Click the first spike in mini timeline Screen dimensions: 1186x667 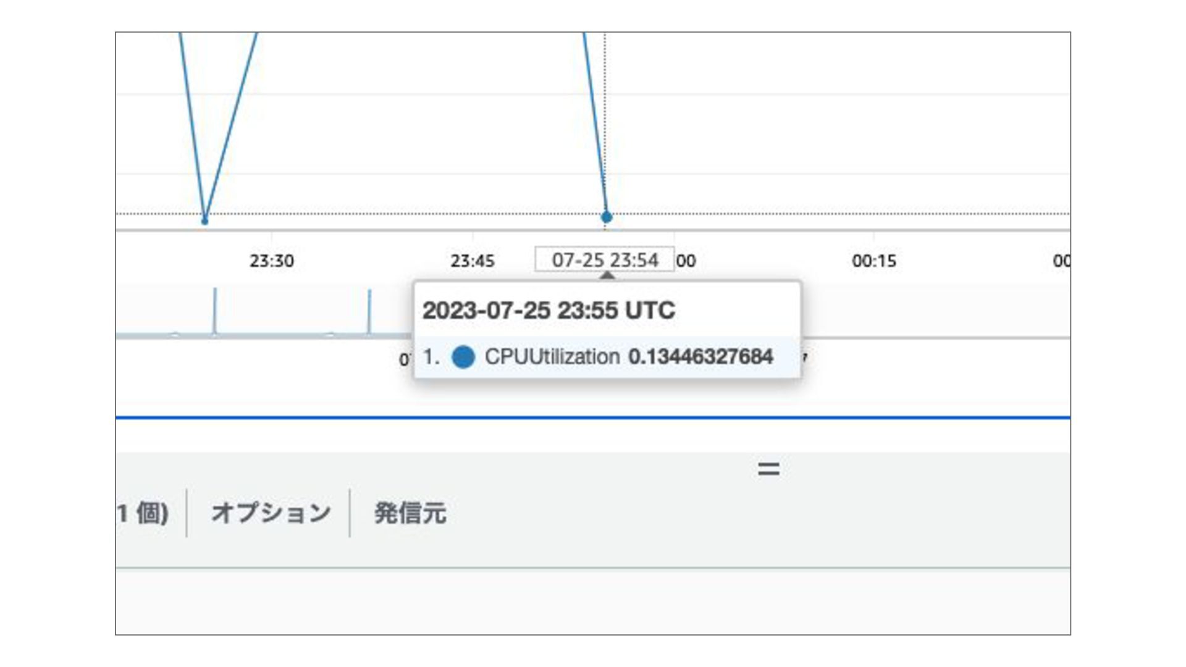(x=215, y=312)
